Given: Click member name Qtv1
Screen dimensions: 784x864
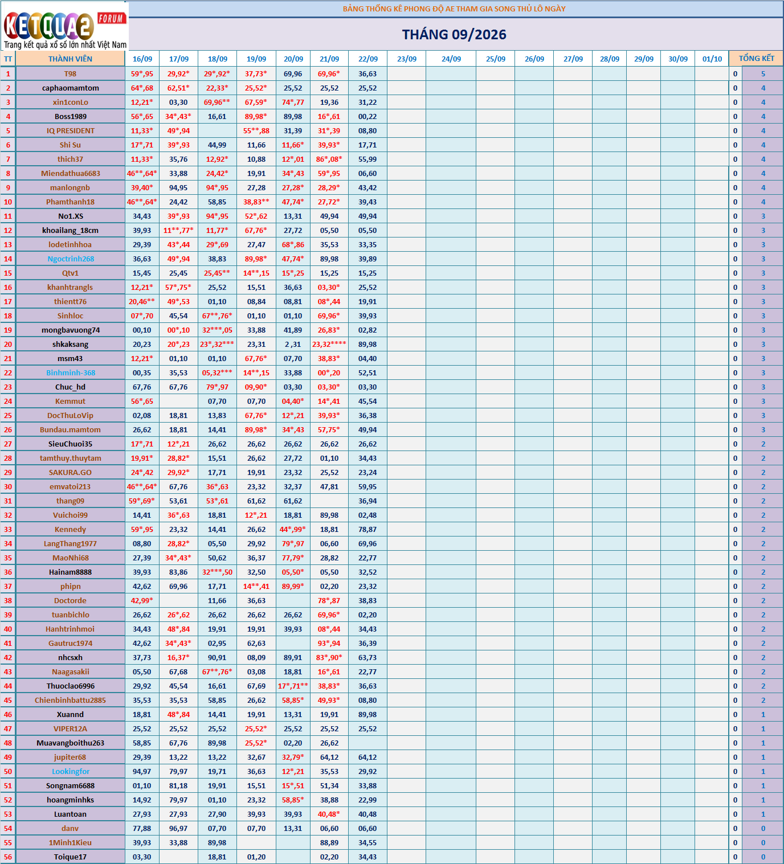Looking at the screenshot, I should 70,273.
